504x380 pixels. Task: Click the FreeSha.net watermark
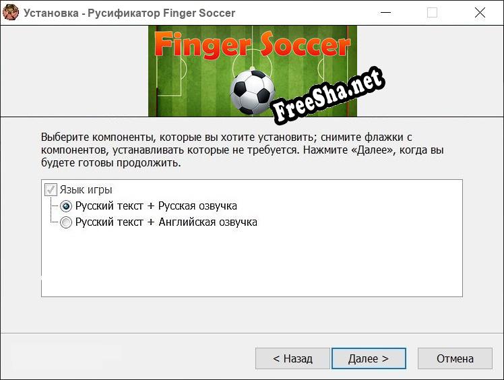click(327, 95)
